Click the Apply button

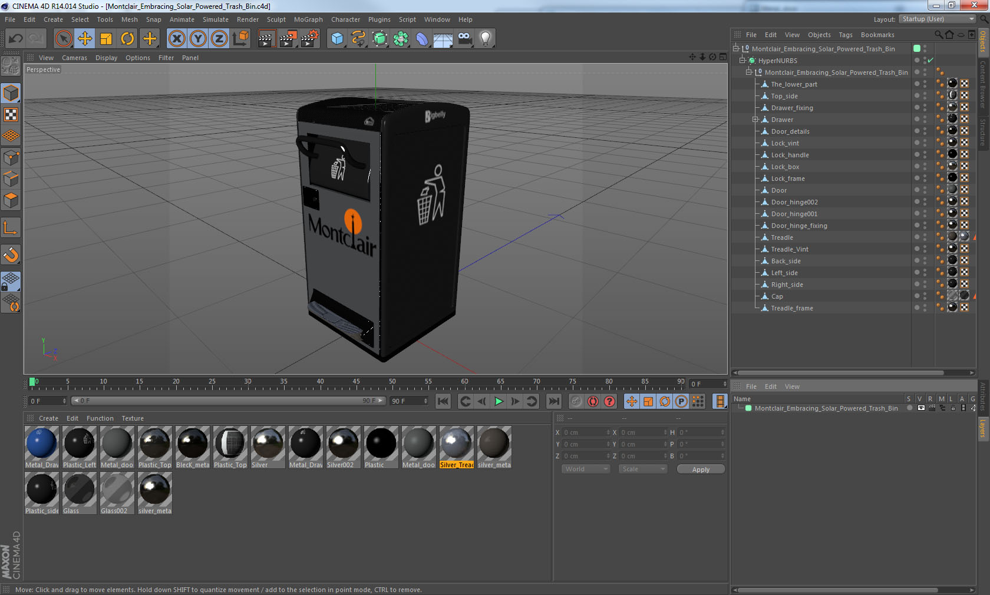coord(701,470)
